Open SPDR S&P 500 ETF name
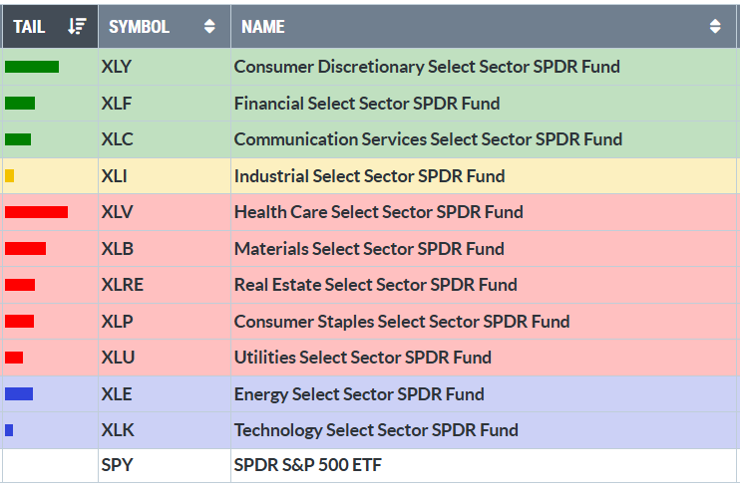Image resolution: width=740 pixels, height=488 pixels. (x=308, y=466)
